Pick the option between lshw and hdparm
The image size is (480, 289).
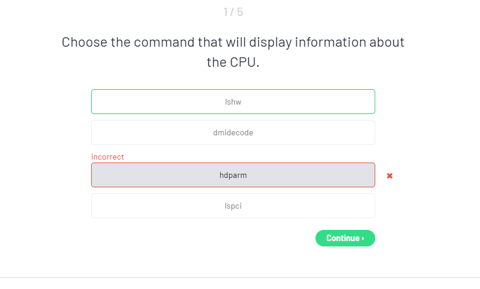(233, 132)
